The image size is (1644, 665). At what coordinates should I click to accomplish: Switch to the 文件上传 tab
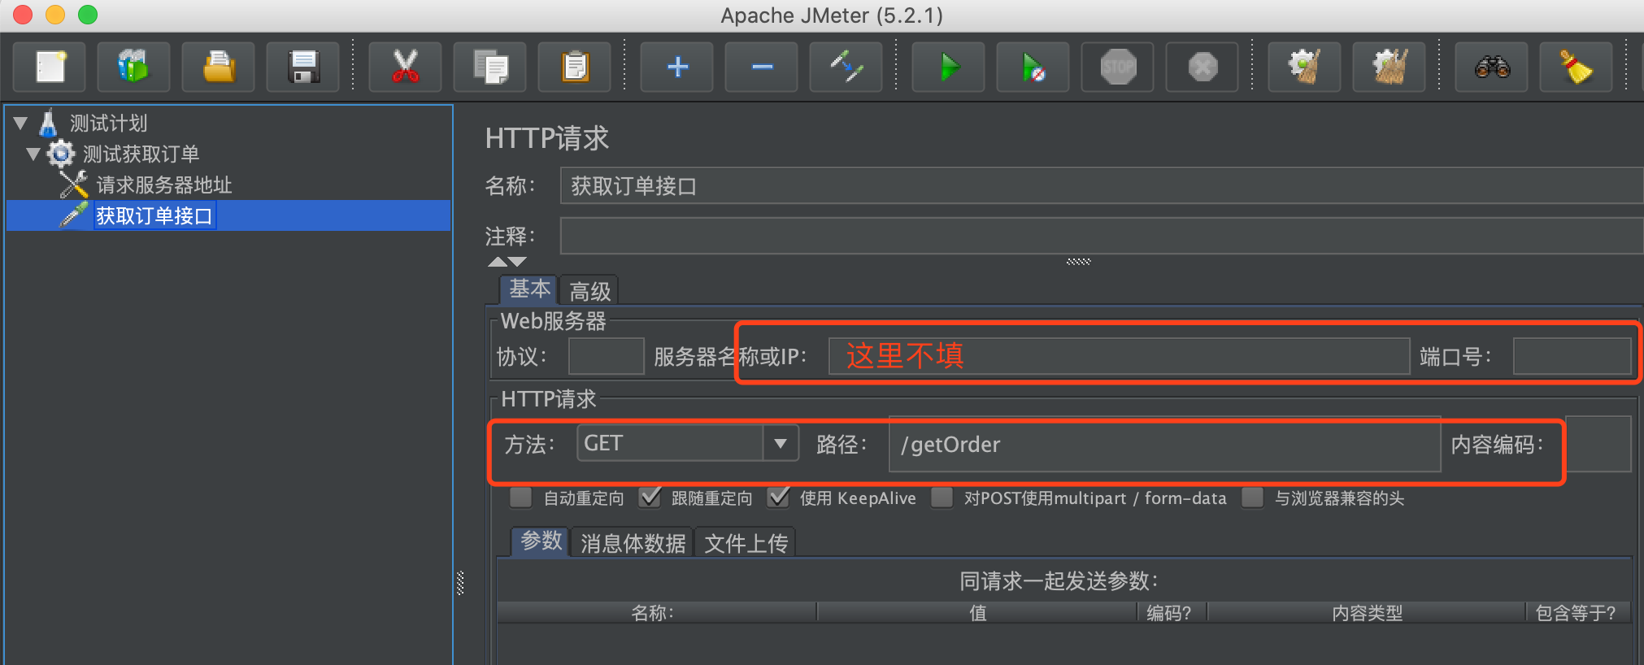tap(746, 543)
